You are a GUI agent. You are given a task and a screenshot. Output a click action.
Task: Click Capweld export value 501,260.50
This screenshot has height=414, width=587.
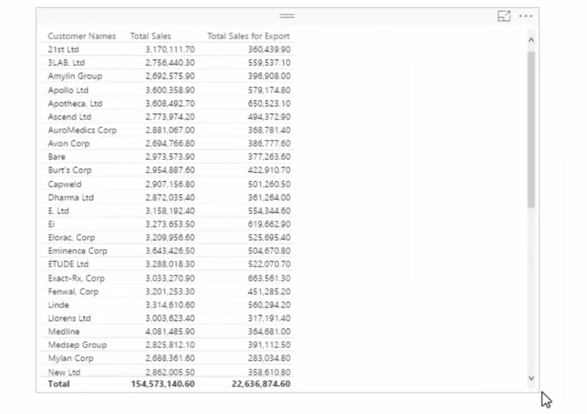pyautogui.click(x=269, y=184)
